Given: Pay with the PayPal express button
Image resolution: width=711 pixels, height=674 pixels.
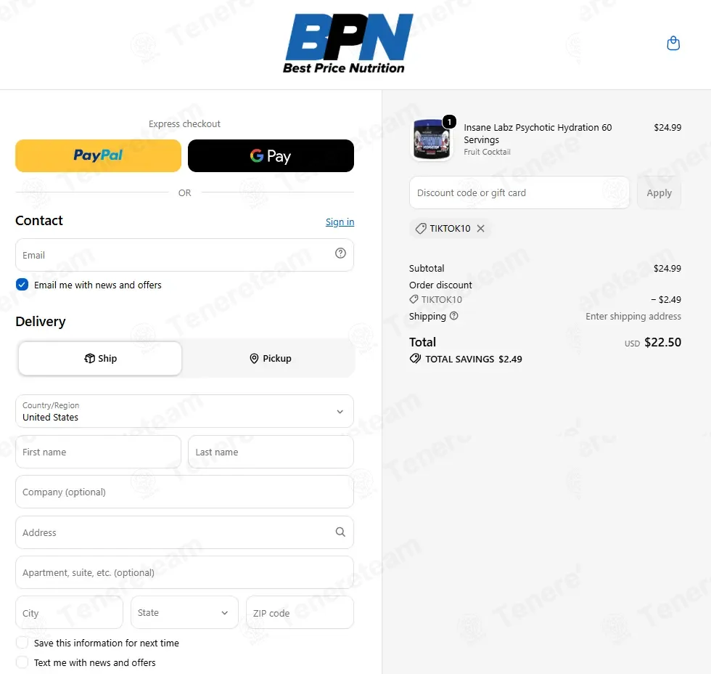Looking at the screenshot, I should [x=99, y=155].
